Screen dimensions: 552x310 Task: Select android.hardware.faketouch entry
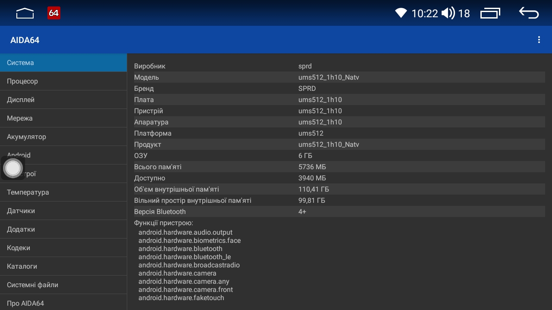(x=181, y=298)
